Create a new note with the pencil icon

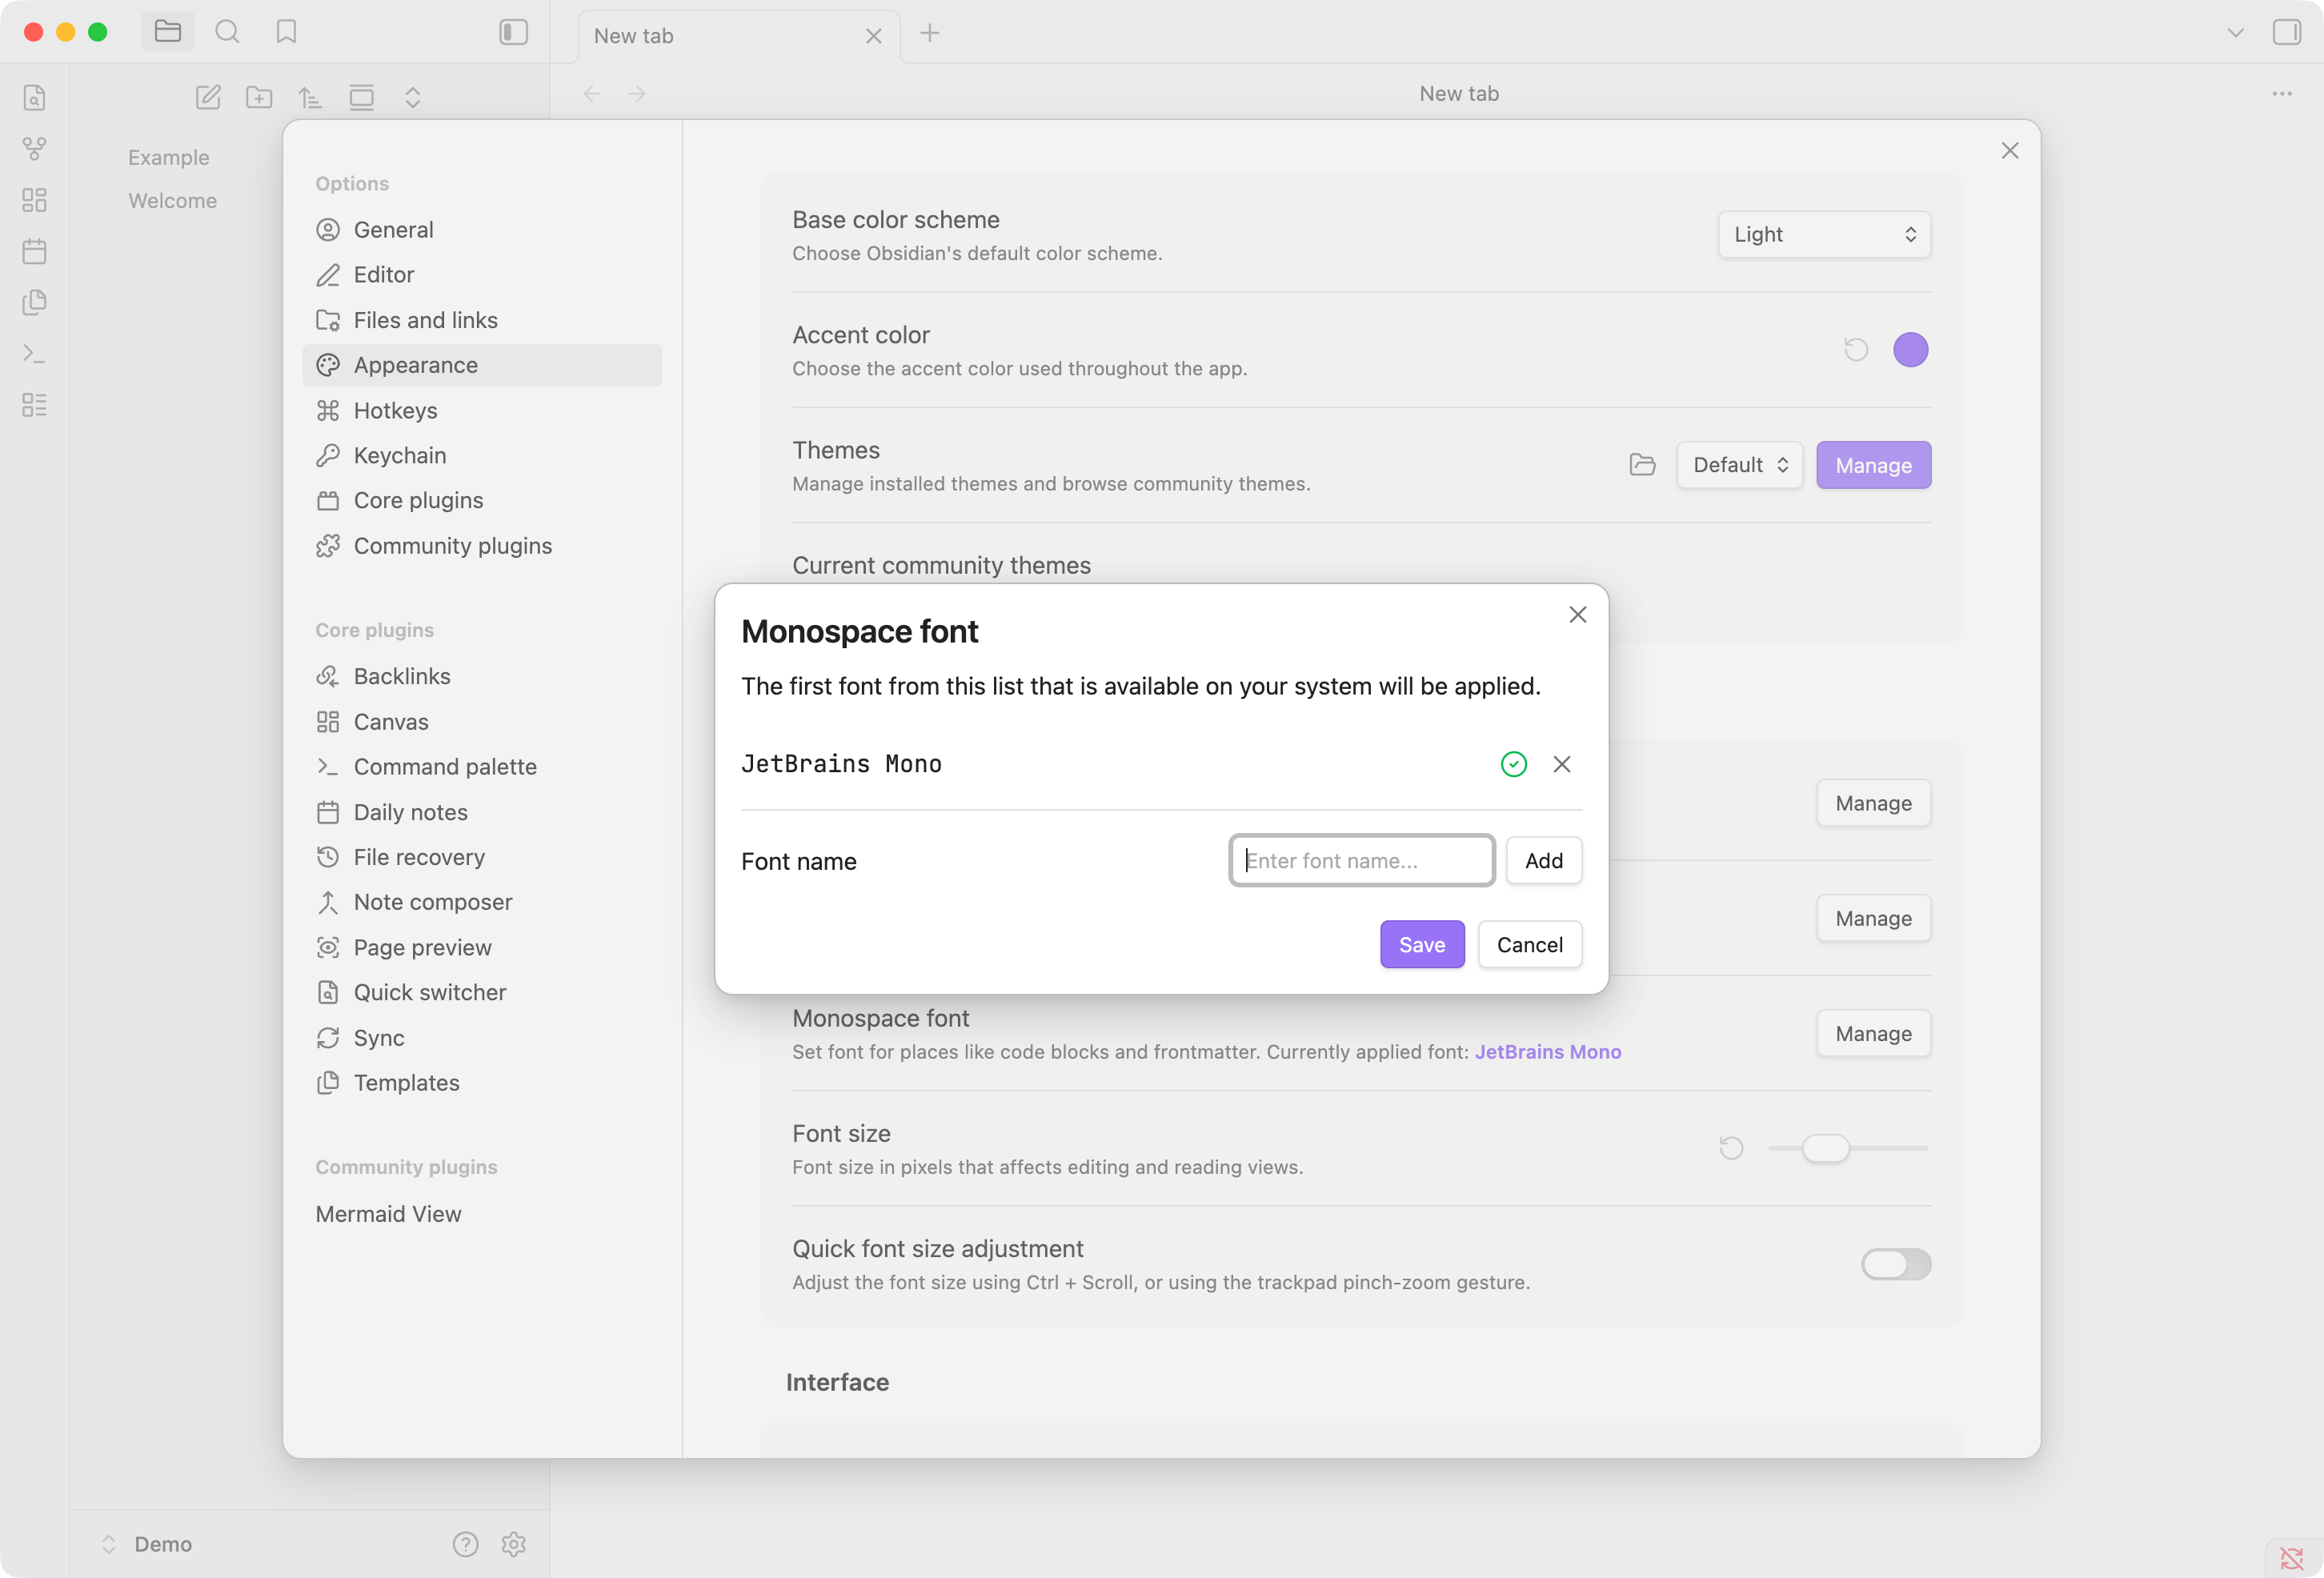click(x=208, y=97)
